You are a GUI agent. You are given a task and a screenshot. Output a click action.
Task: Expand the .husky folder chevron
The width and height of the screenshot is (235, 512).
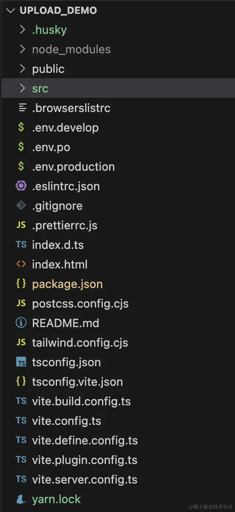[x=22, y=30]
